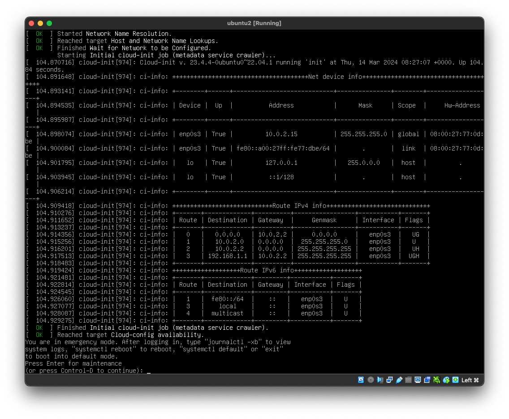The image size is (509, 419).
Task: Click the address 10.0.2.15
Action: click(x=281, y=134)
